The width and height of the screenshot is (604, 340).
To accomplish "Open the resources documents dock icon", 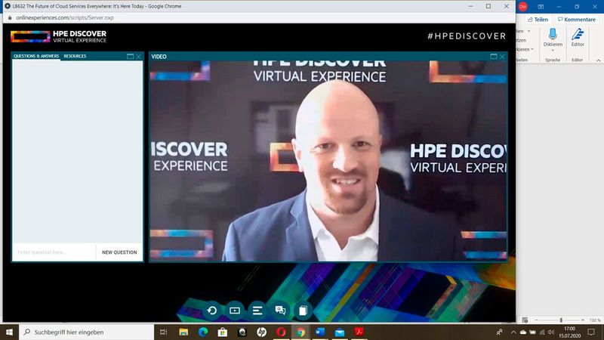I will (x=303, y=311).
